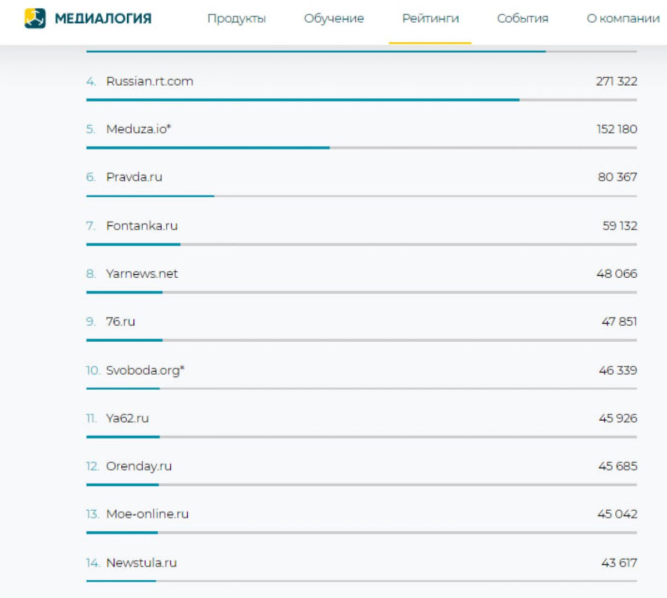Image resolution: width=667 pixels, height=598 pixels.
Task: Open the Yarnews.net entry
Action: (x=142, y=273)
